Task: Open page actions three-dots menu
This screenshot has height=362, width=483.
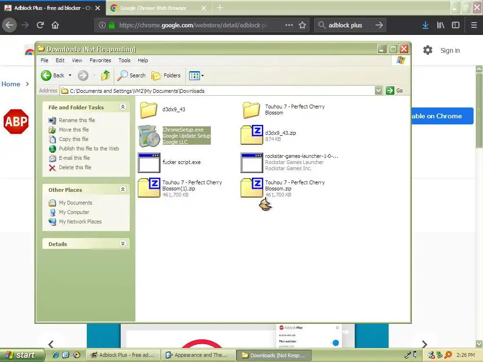Action: click(x=289, y=25)
